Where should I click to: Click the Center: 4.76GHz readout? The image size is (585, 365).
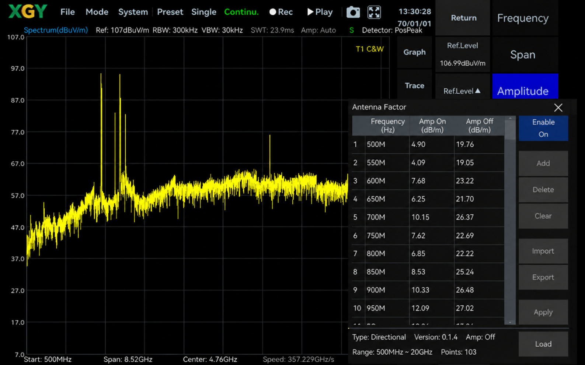pos(210,359)
